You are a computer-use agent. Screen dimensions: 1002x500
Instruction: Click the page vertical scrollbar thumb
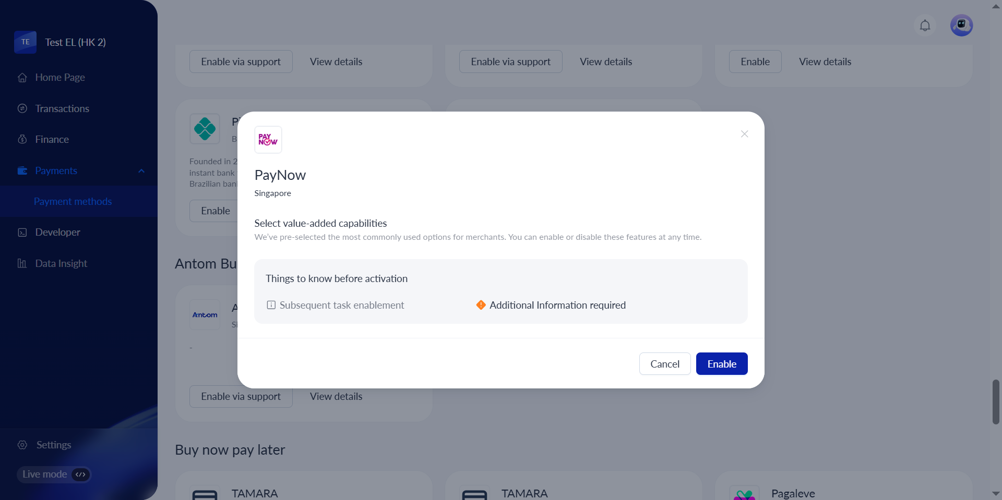996,401
